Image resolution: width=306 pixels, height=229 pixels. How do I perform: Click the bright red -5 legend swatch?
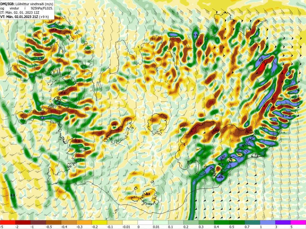[x=8, y=222]
